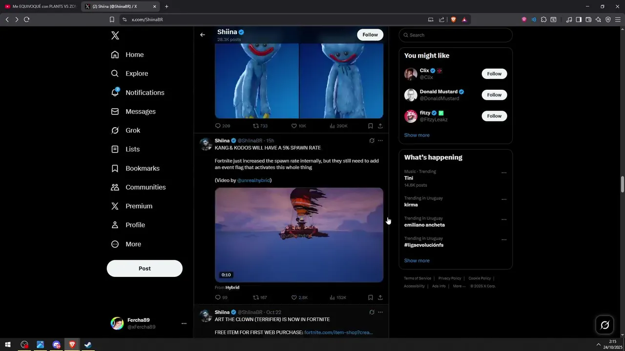625x351 pixels.
Task: Open the Hybrid video source link
Action: (x=232, y=288)
